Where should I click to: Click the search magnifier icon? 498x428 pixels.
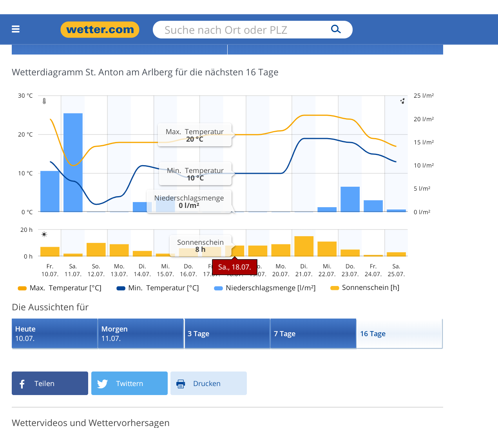[x=336, y=29]
